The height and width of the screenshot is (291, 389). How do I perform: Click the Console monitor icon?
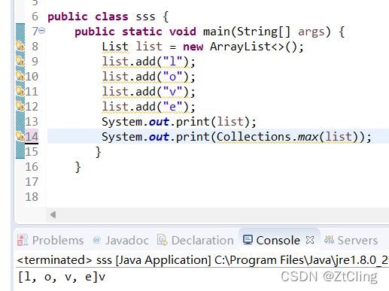248,240
